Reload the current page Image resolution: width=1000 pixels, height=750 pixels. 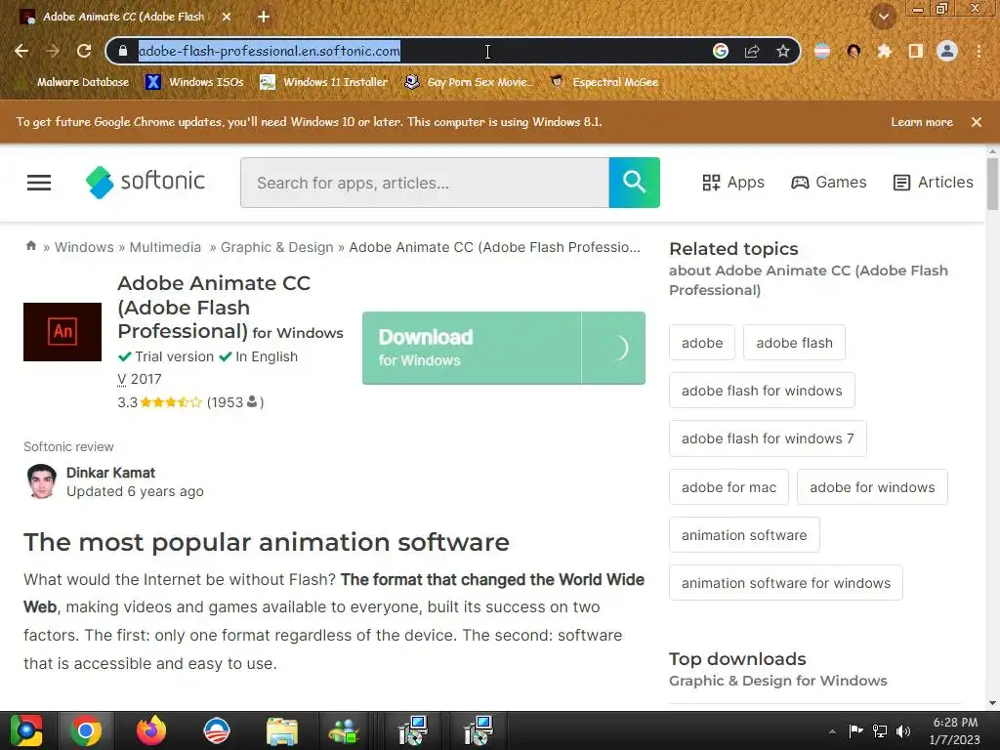pyautogui.click(x=84, y=51)
